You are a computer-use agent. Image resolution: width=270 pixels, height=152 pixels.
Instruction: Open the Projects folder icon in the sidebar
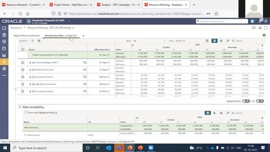(4, 49)
